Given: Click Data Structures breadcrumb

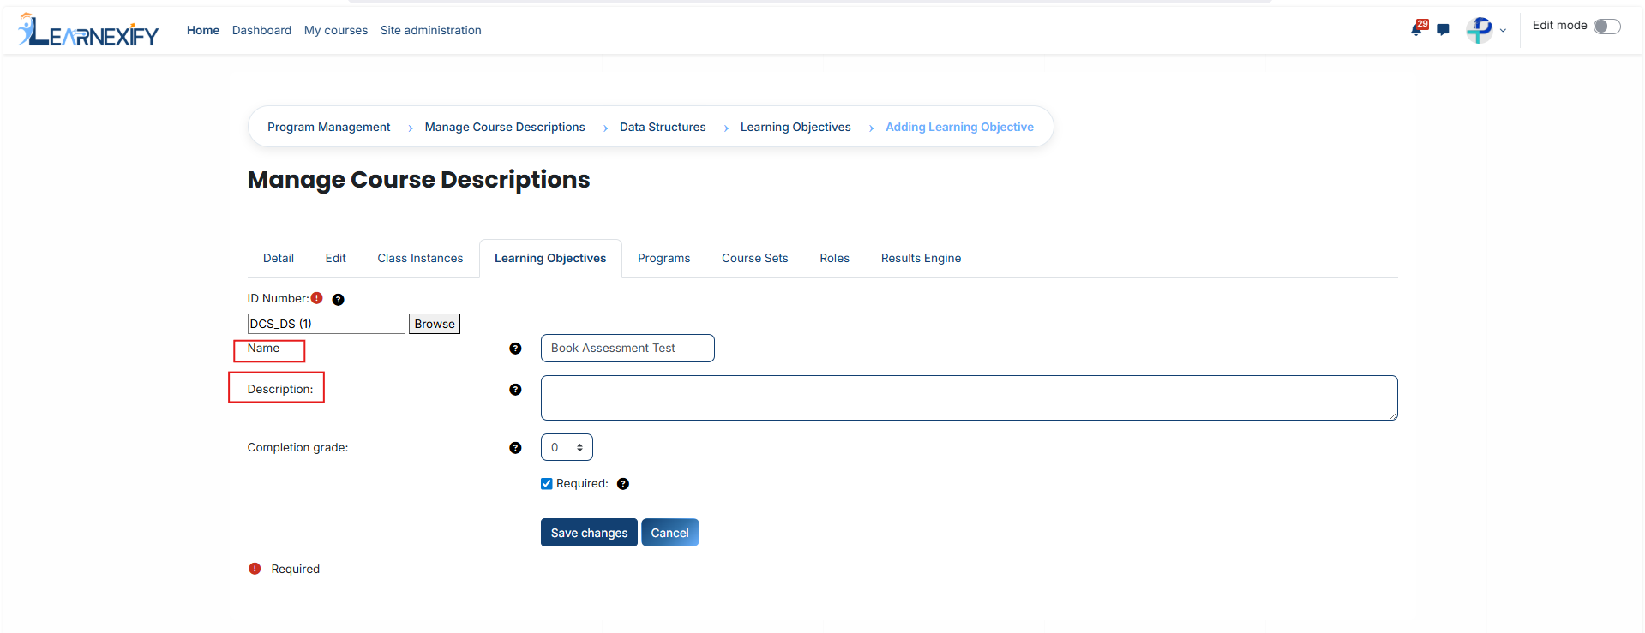Looking at the screenshot, I should point(663,127).
